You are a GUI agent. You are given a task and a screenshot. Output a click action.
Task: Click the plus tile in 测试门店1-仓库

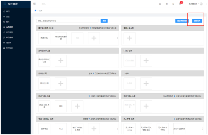tap(77, 106)
